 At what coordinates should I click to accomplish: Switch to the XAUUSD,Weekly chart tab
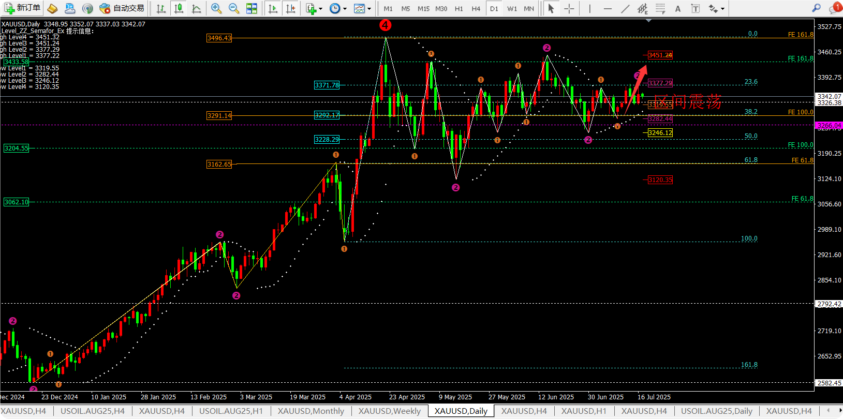coord(390,411)
